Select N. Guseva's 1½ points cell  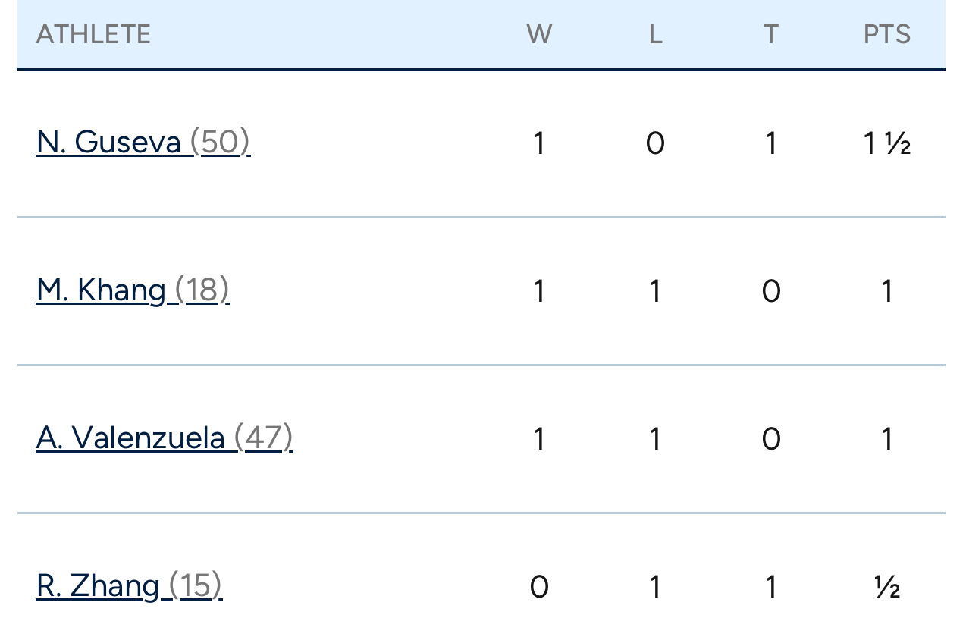887,143
